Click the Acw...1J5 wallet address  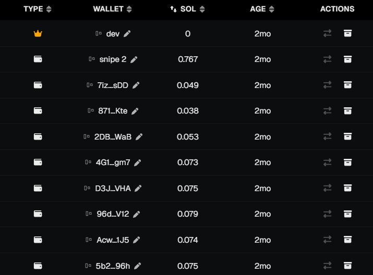tap(113, 240)
